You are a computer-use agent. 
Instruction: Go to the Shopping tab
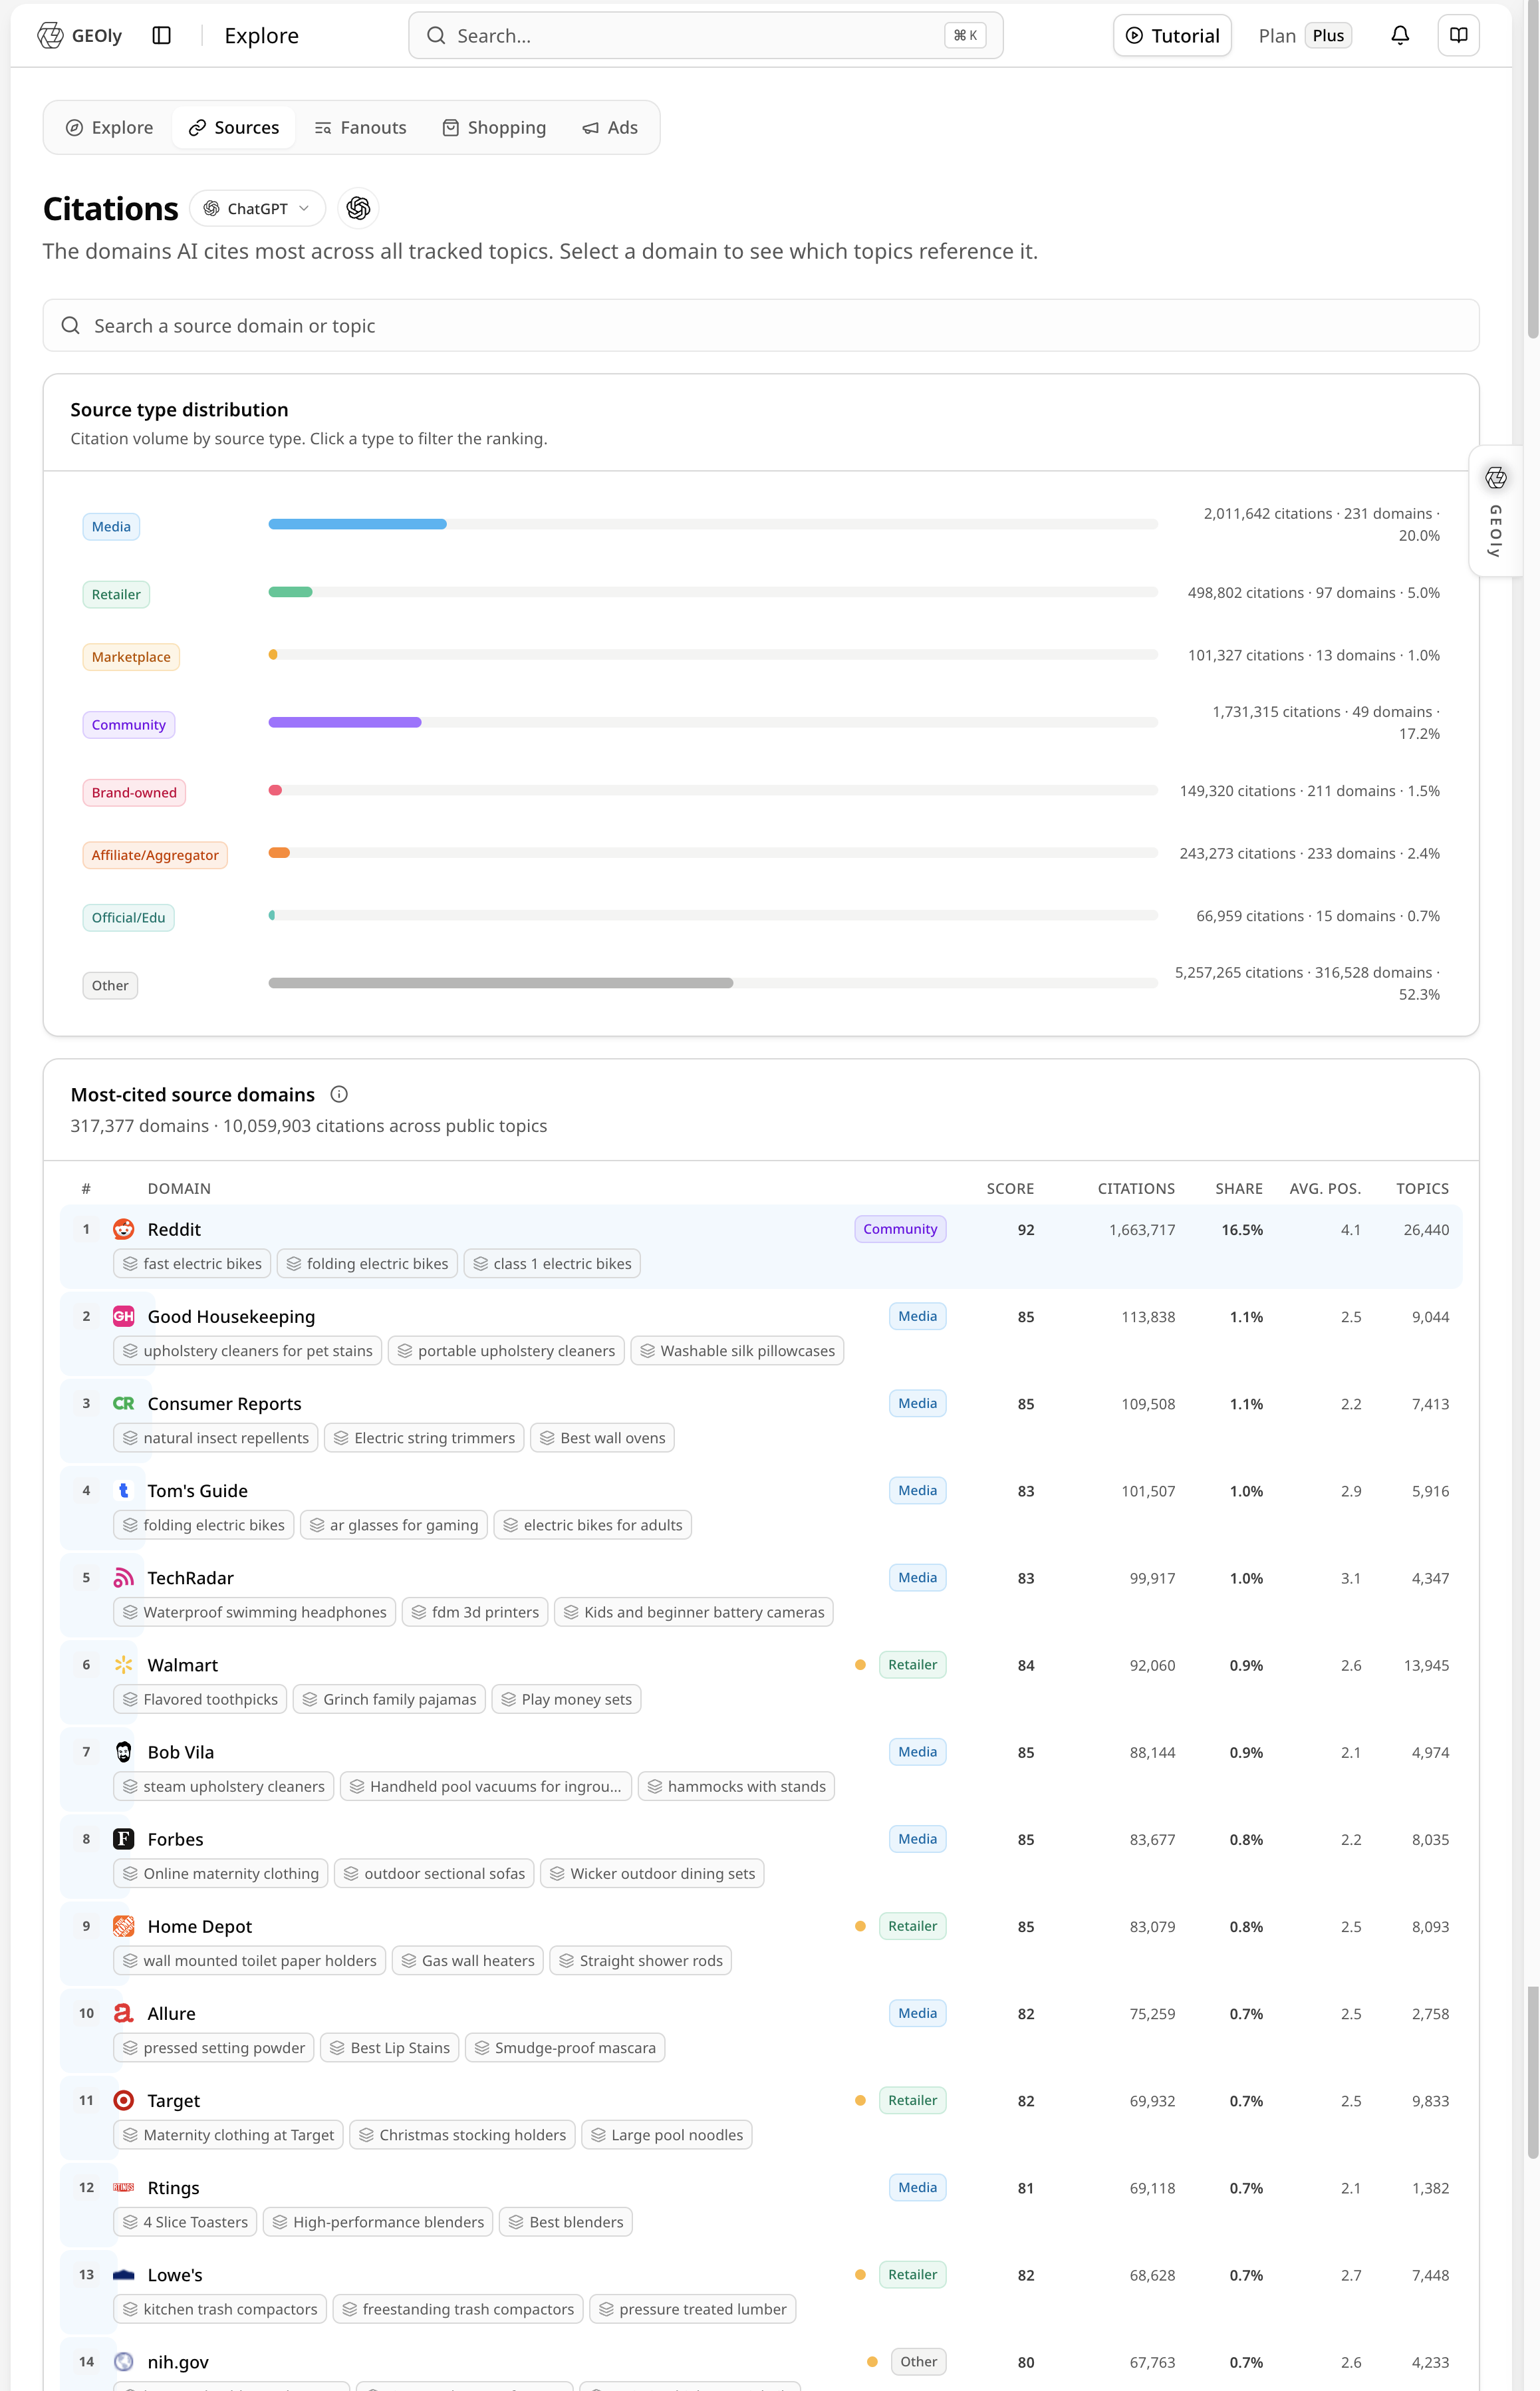[x=495, y=127]
